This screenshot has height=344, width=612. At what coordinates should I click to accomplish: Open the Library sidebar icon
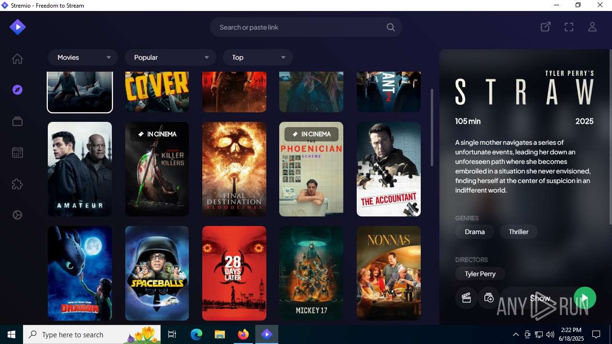17,121
